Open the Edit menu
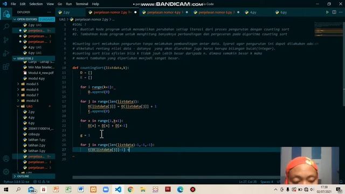 click(23, 4)
